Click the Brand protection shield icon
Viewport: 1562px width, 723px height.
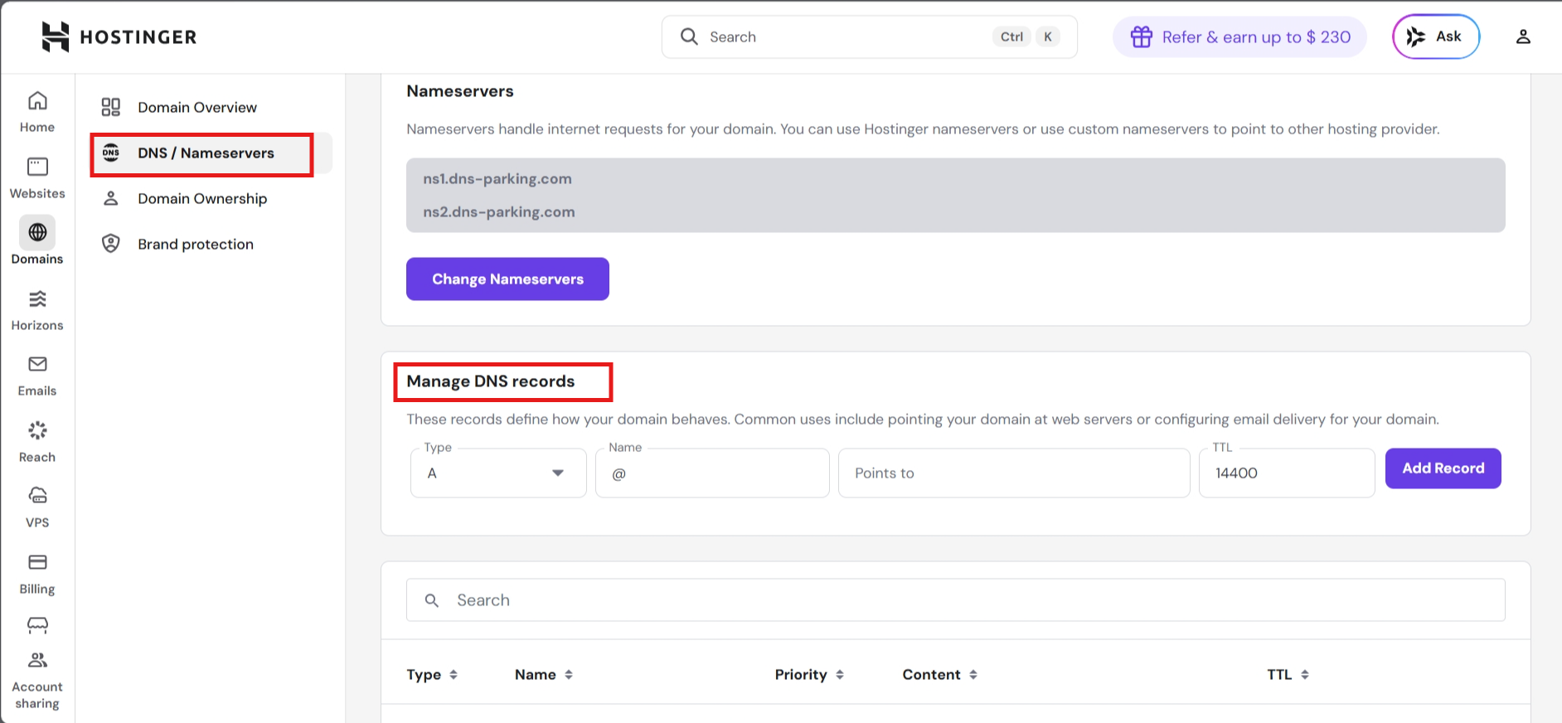click(x=111, y=244)
